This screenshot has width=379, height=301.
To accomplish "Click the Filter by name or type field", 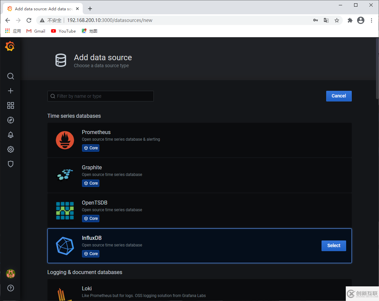I will click(x=101, y=96).
